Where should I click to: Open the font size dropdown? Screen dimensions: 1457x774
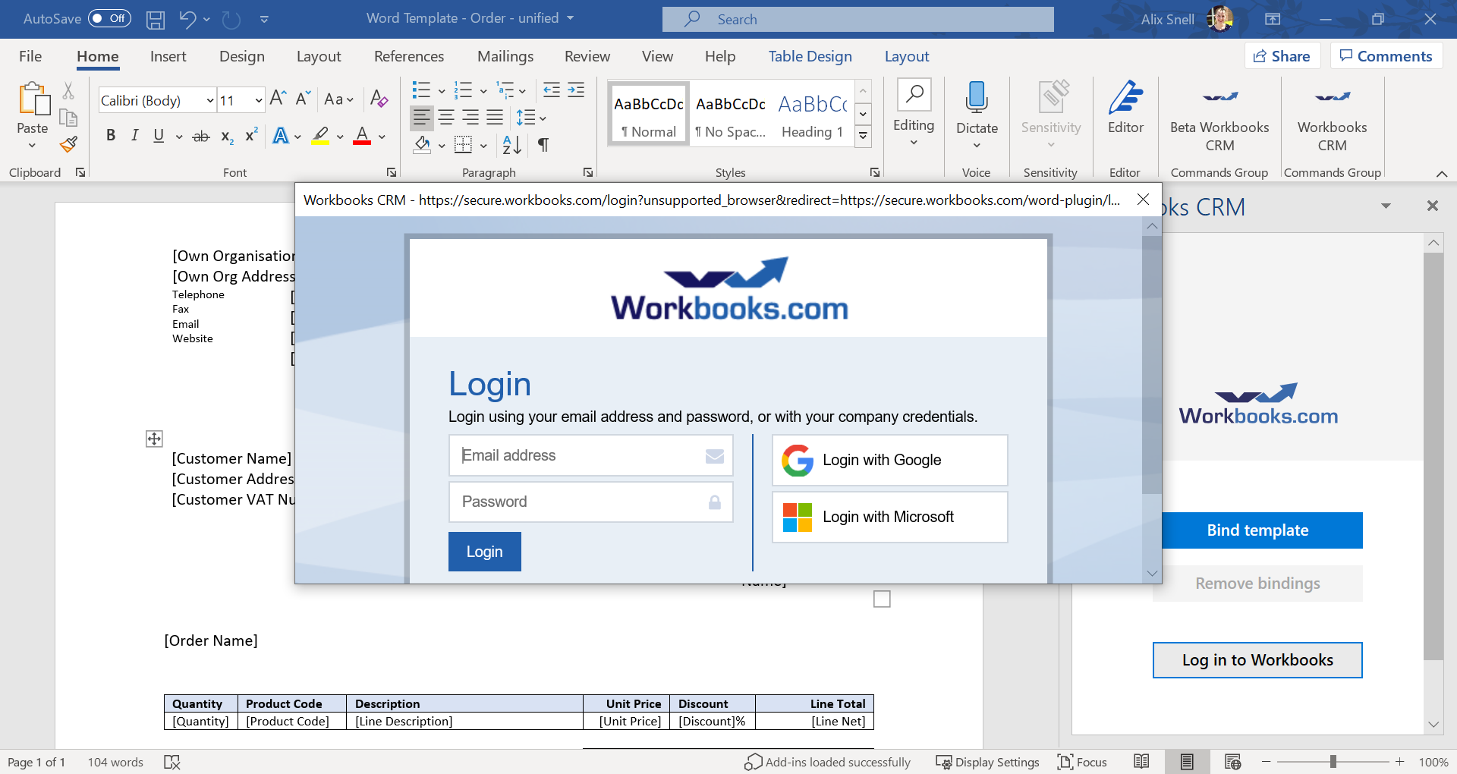pos(259,100)
